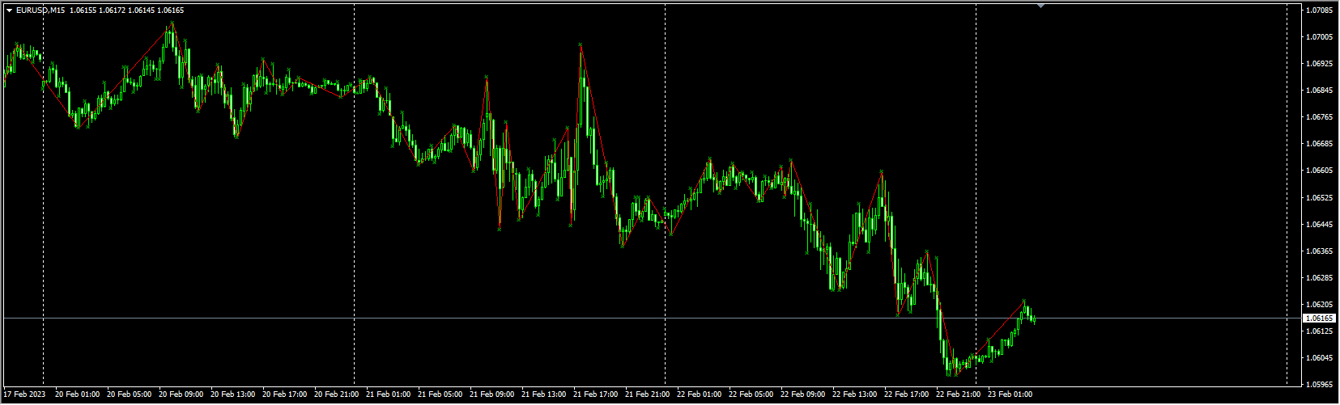Viewport: 1340px width, 405px height.
Task: Click the small arrow before EURUSD,M15
Action: [x=9, y=11]
